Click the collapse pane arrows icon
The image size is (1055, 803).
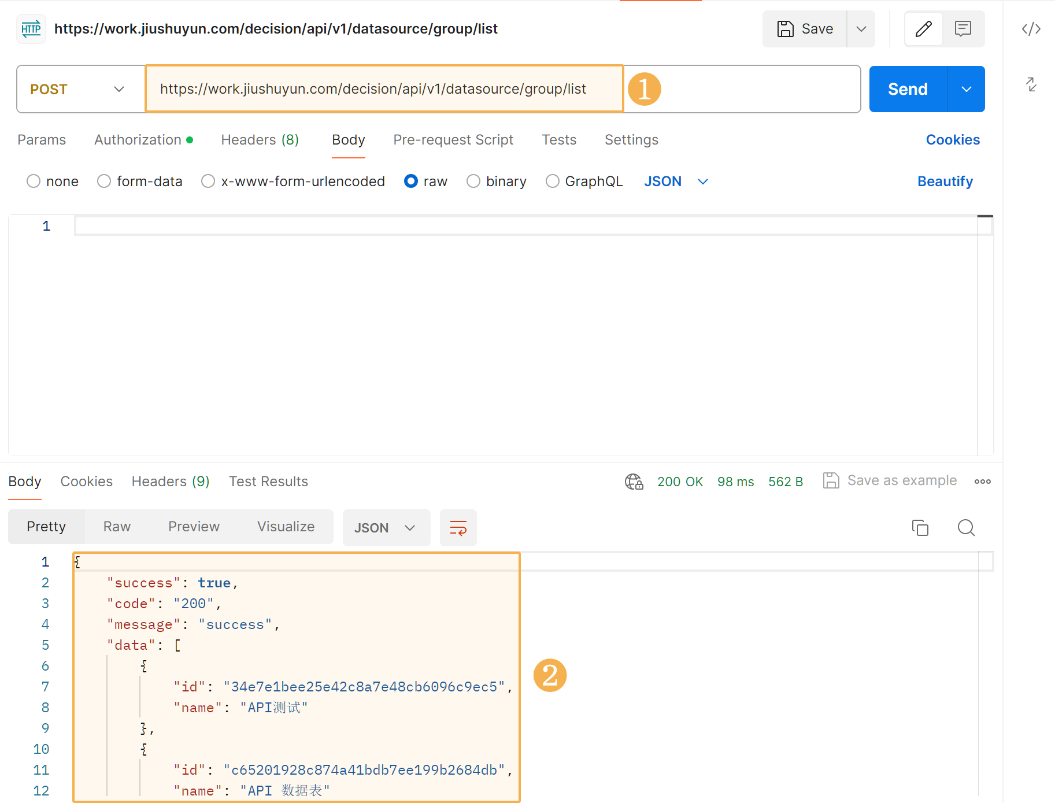[1031, 84]
